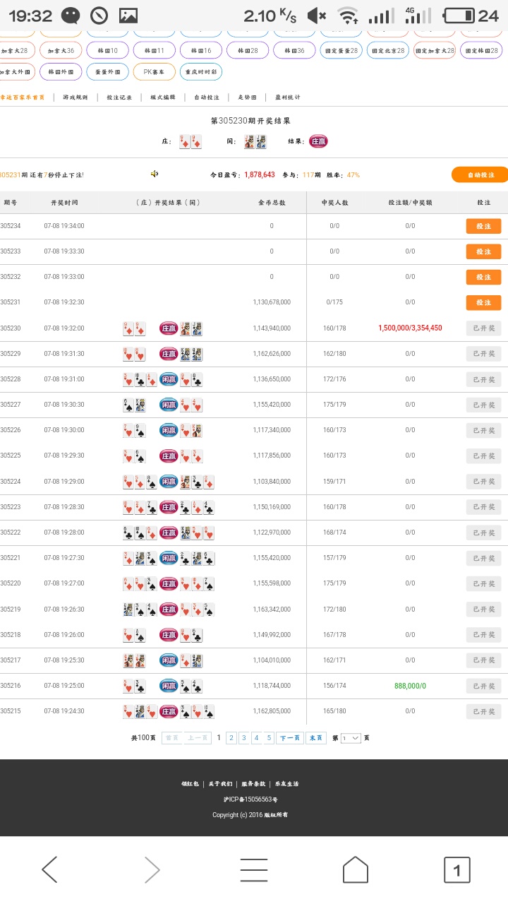
Task: Select the 重庆时时彩 game pill
Action: click(x=201, y=71)
